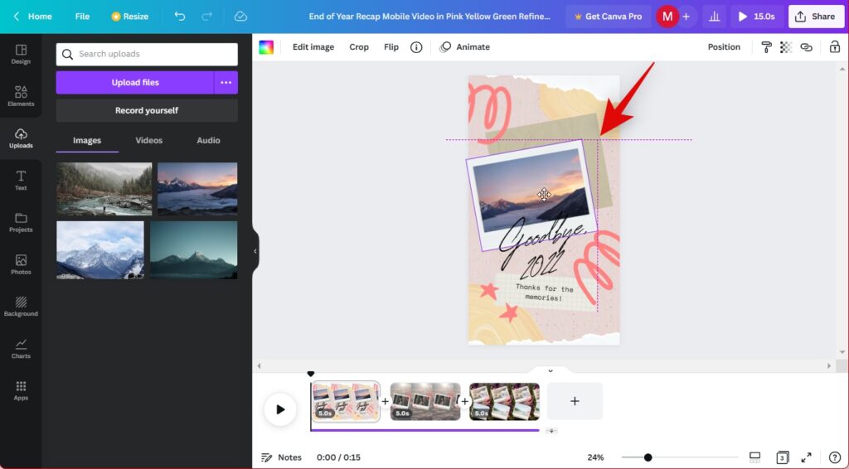This screenshot has height=469, width=849.
Task: Click the link chain icon
Action: coord(806,47)
